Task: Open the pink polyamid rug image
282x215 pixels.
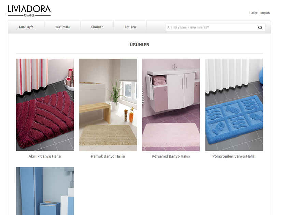Action: (171, 105)
